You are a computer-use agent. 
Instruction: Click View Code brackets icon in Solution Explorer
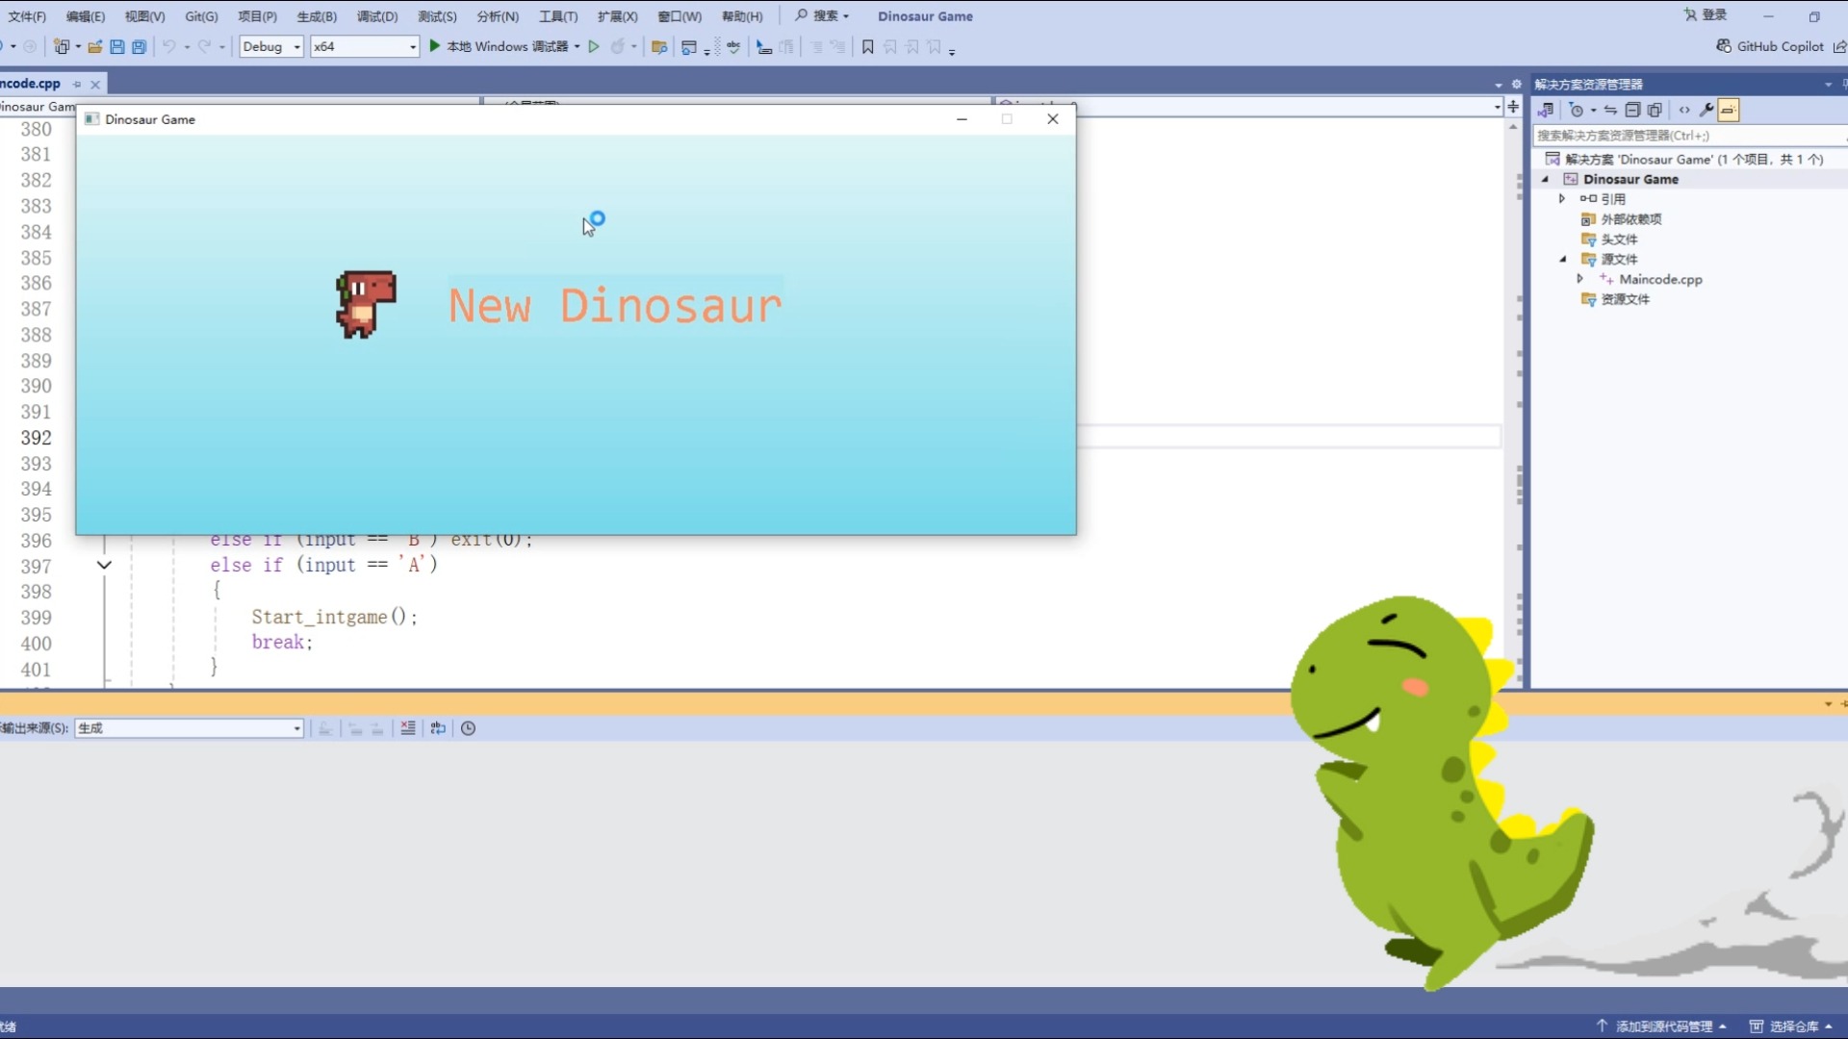pyautogui.click(x=1684, y=110)
